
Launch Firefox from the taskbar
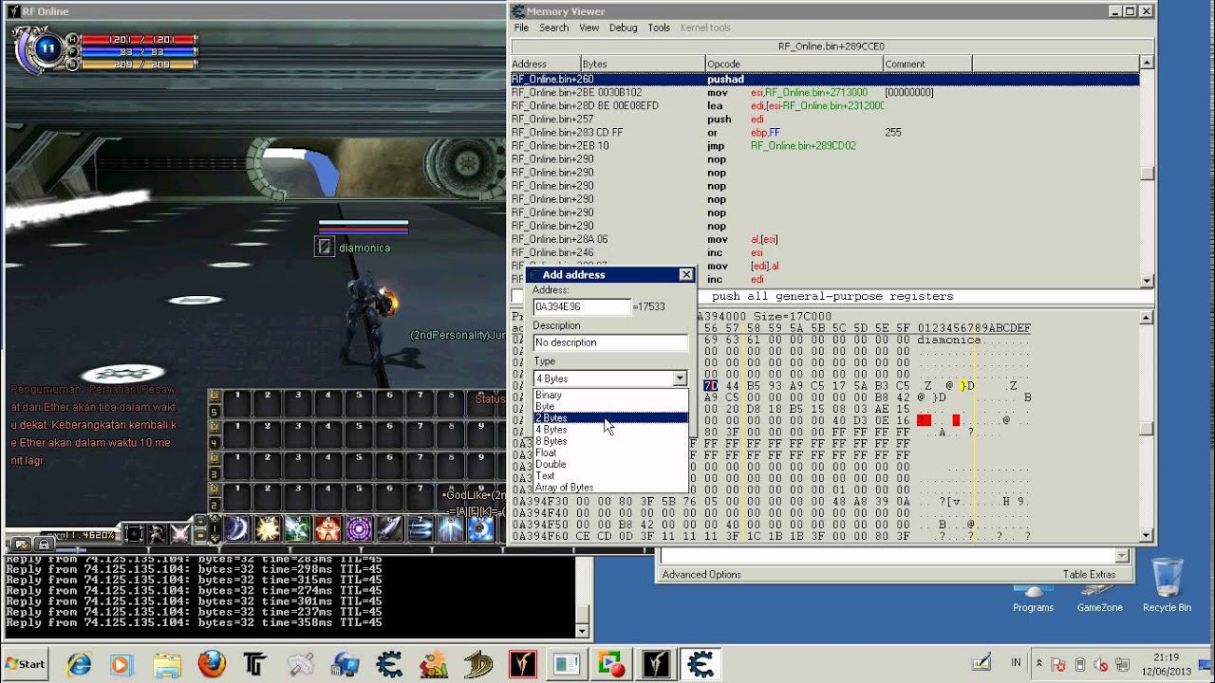(211, 664)
